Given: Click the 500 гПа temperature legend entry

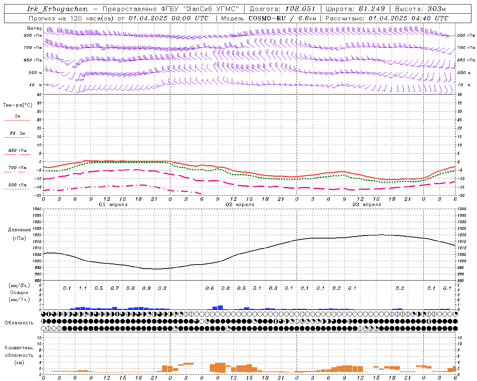Looking at the screenshot, I should pos(18,185).
